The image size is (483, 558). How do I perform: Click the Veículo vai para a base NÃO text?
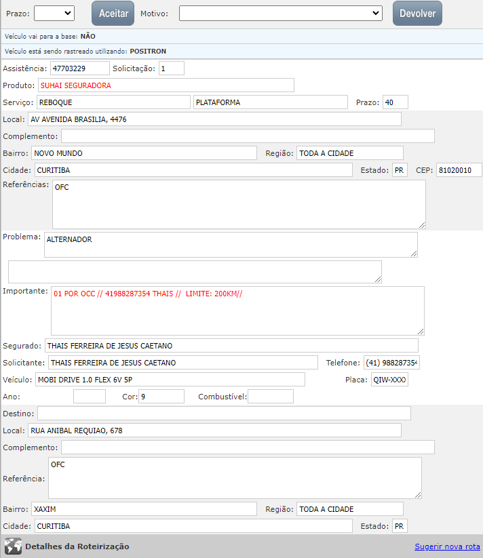coord(50,37)
